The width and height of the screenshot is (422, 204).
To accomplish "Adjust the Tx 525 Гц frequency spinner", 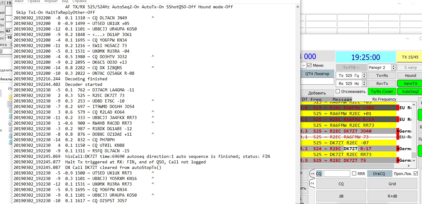I will 364,76.
